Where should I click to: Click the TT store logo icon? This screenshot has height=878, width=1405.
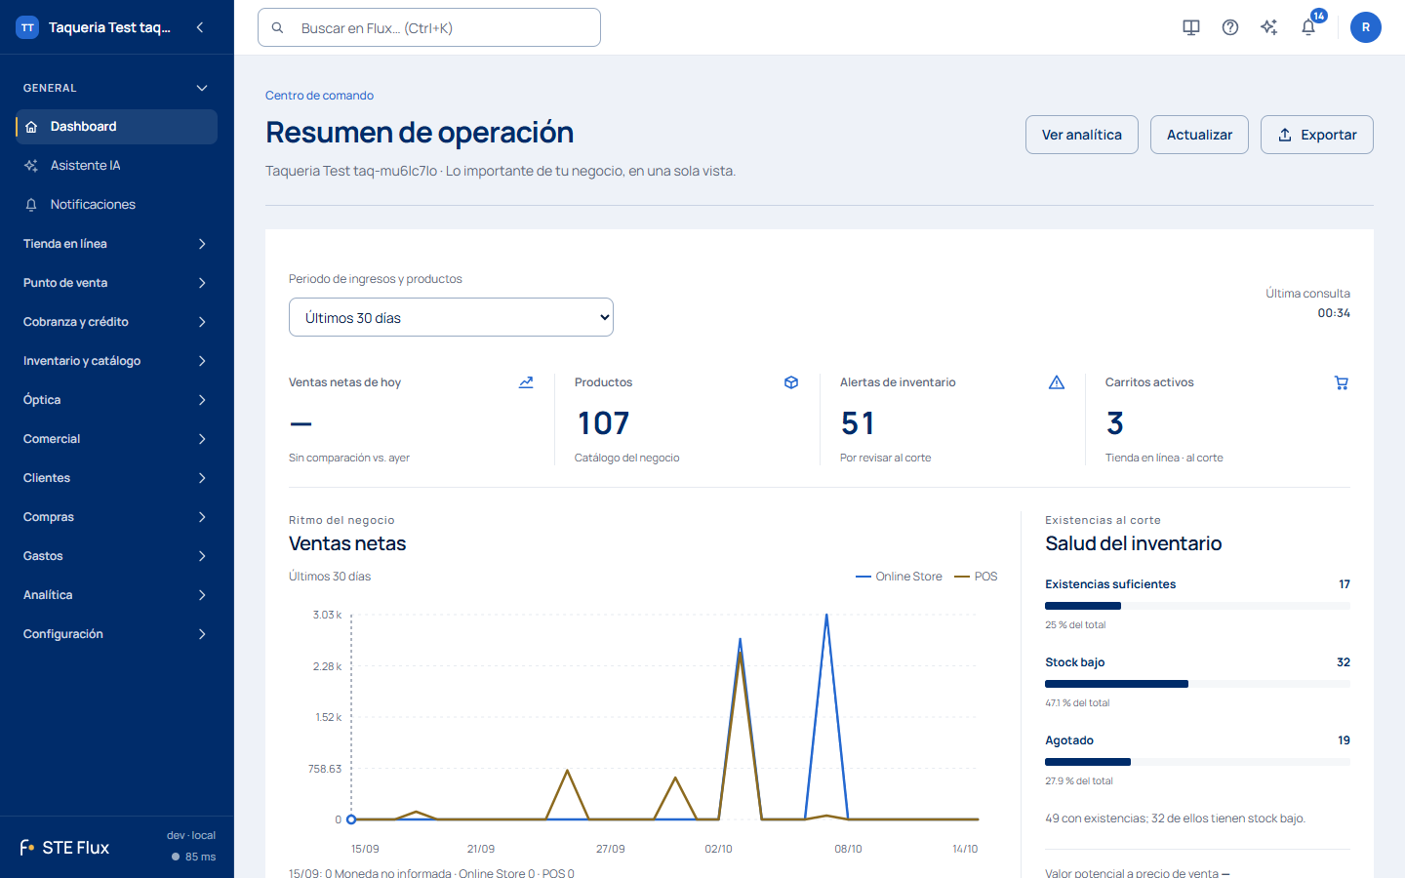point(27,27)
